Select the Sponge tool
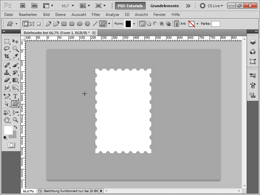The width and height of the screenshot is (260, 195). (15, 87)
